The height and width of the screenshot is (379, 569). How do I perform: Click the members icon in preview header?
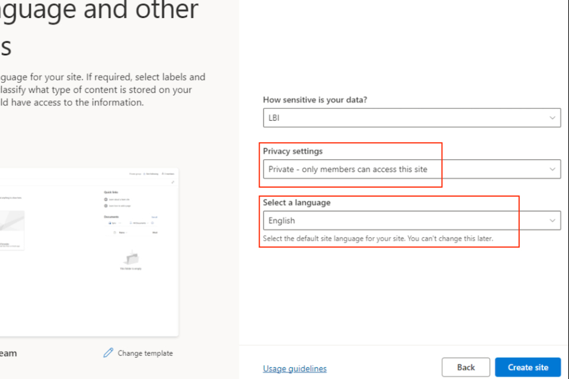click(x=163, y=174)
